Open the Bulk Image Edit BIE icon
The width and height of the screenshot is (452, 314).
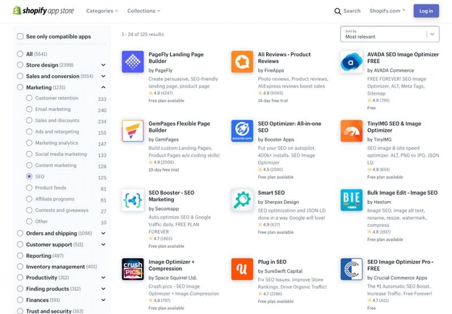point(351,200)
